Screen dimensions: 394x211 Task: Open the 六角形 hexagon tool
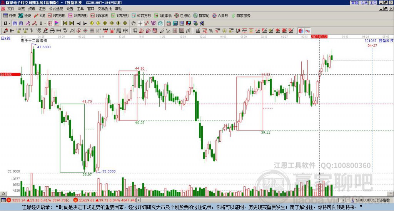pos(220,15)
